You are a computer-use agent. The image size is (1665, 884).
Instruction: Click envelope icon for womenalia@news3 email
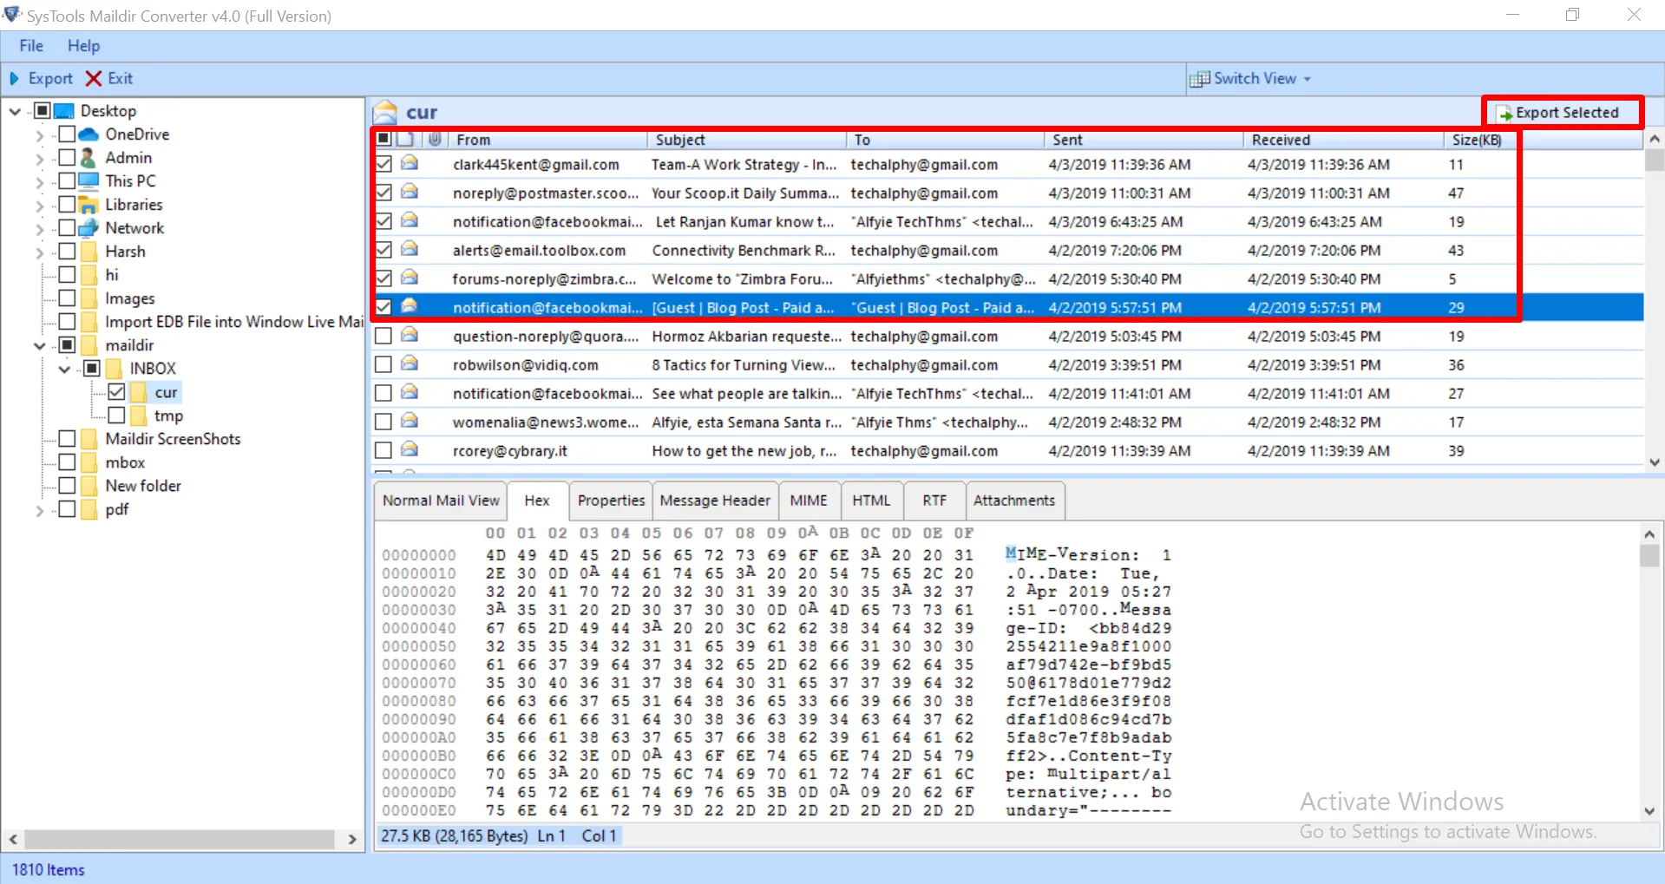[410, 421]
